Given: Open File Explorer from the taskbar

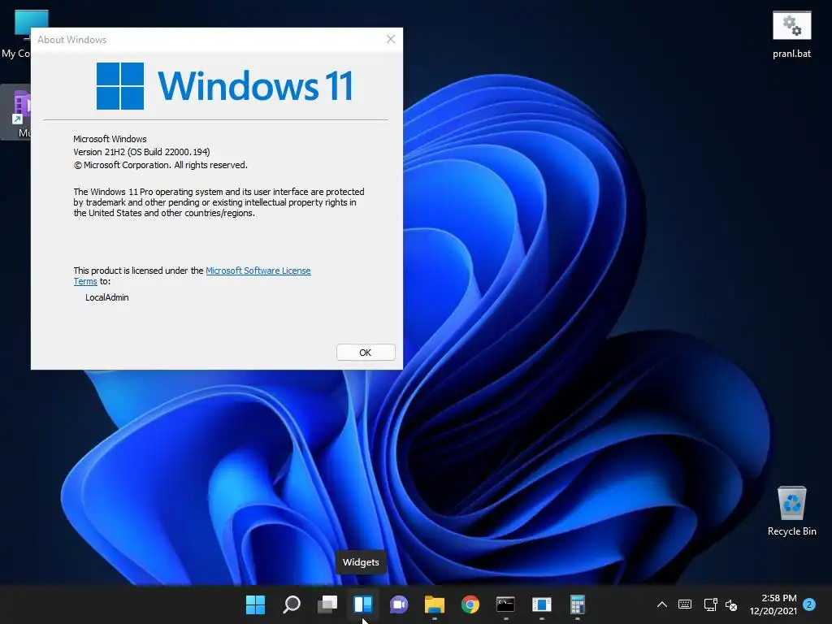Looking at the screenshot, I should (x=435, y=604).
